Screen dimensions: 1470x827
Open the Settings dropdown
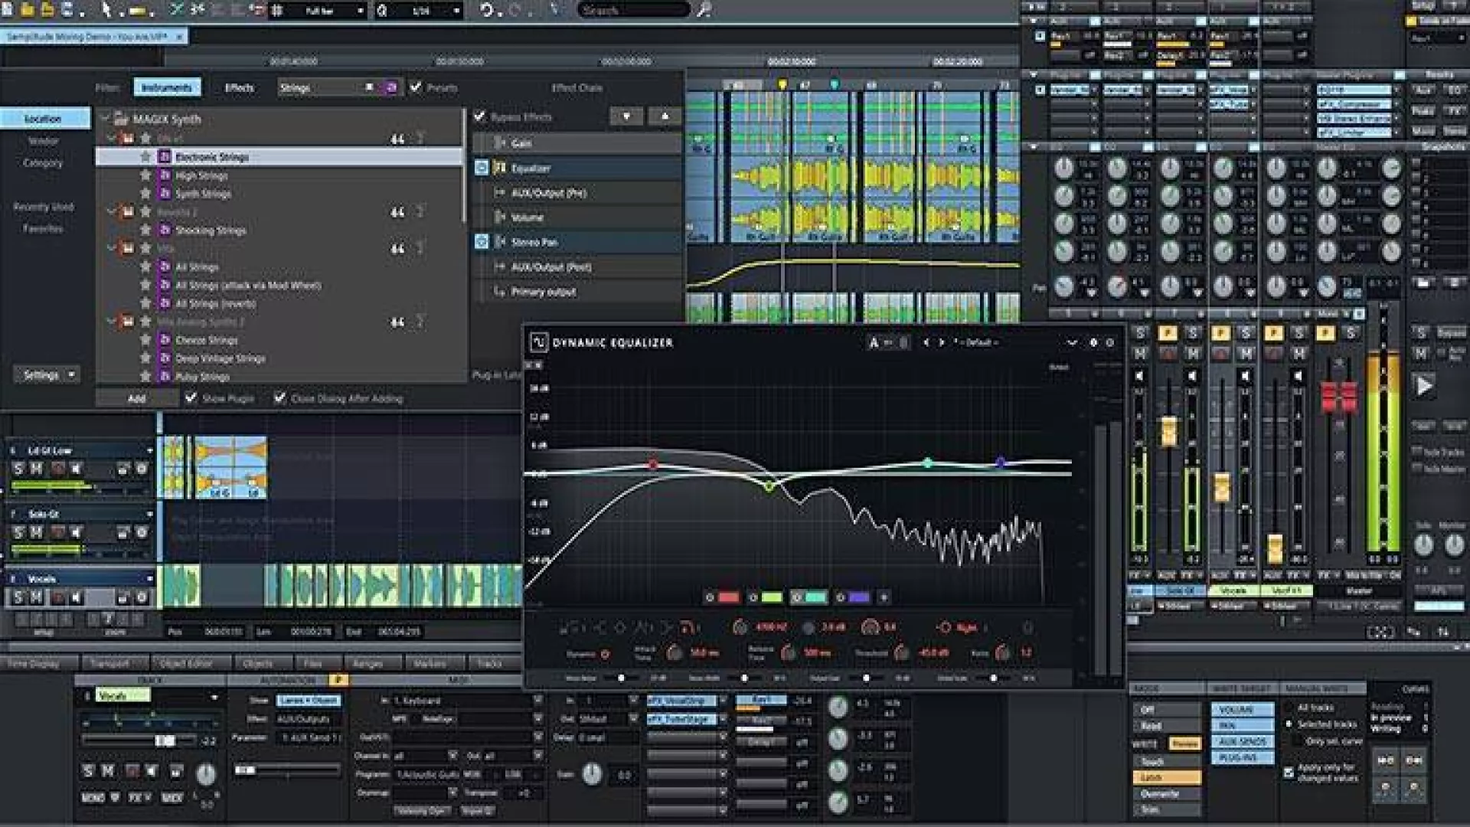[x=47, y=374]
